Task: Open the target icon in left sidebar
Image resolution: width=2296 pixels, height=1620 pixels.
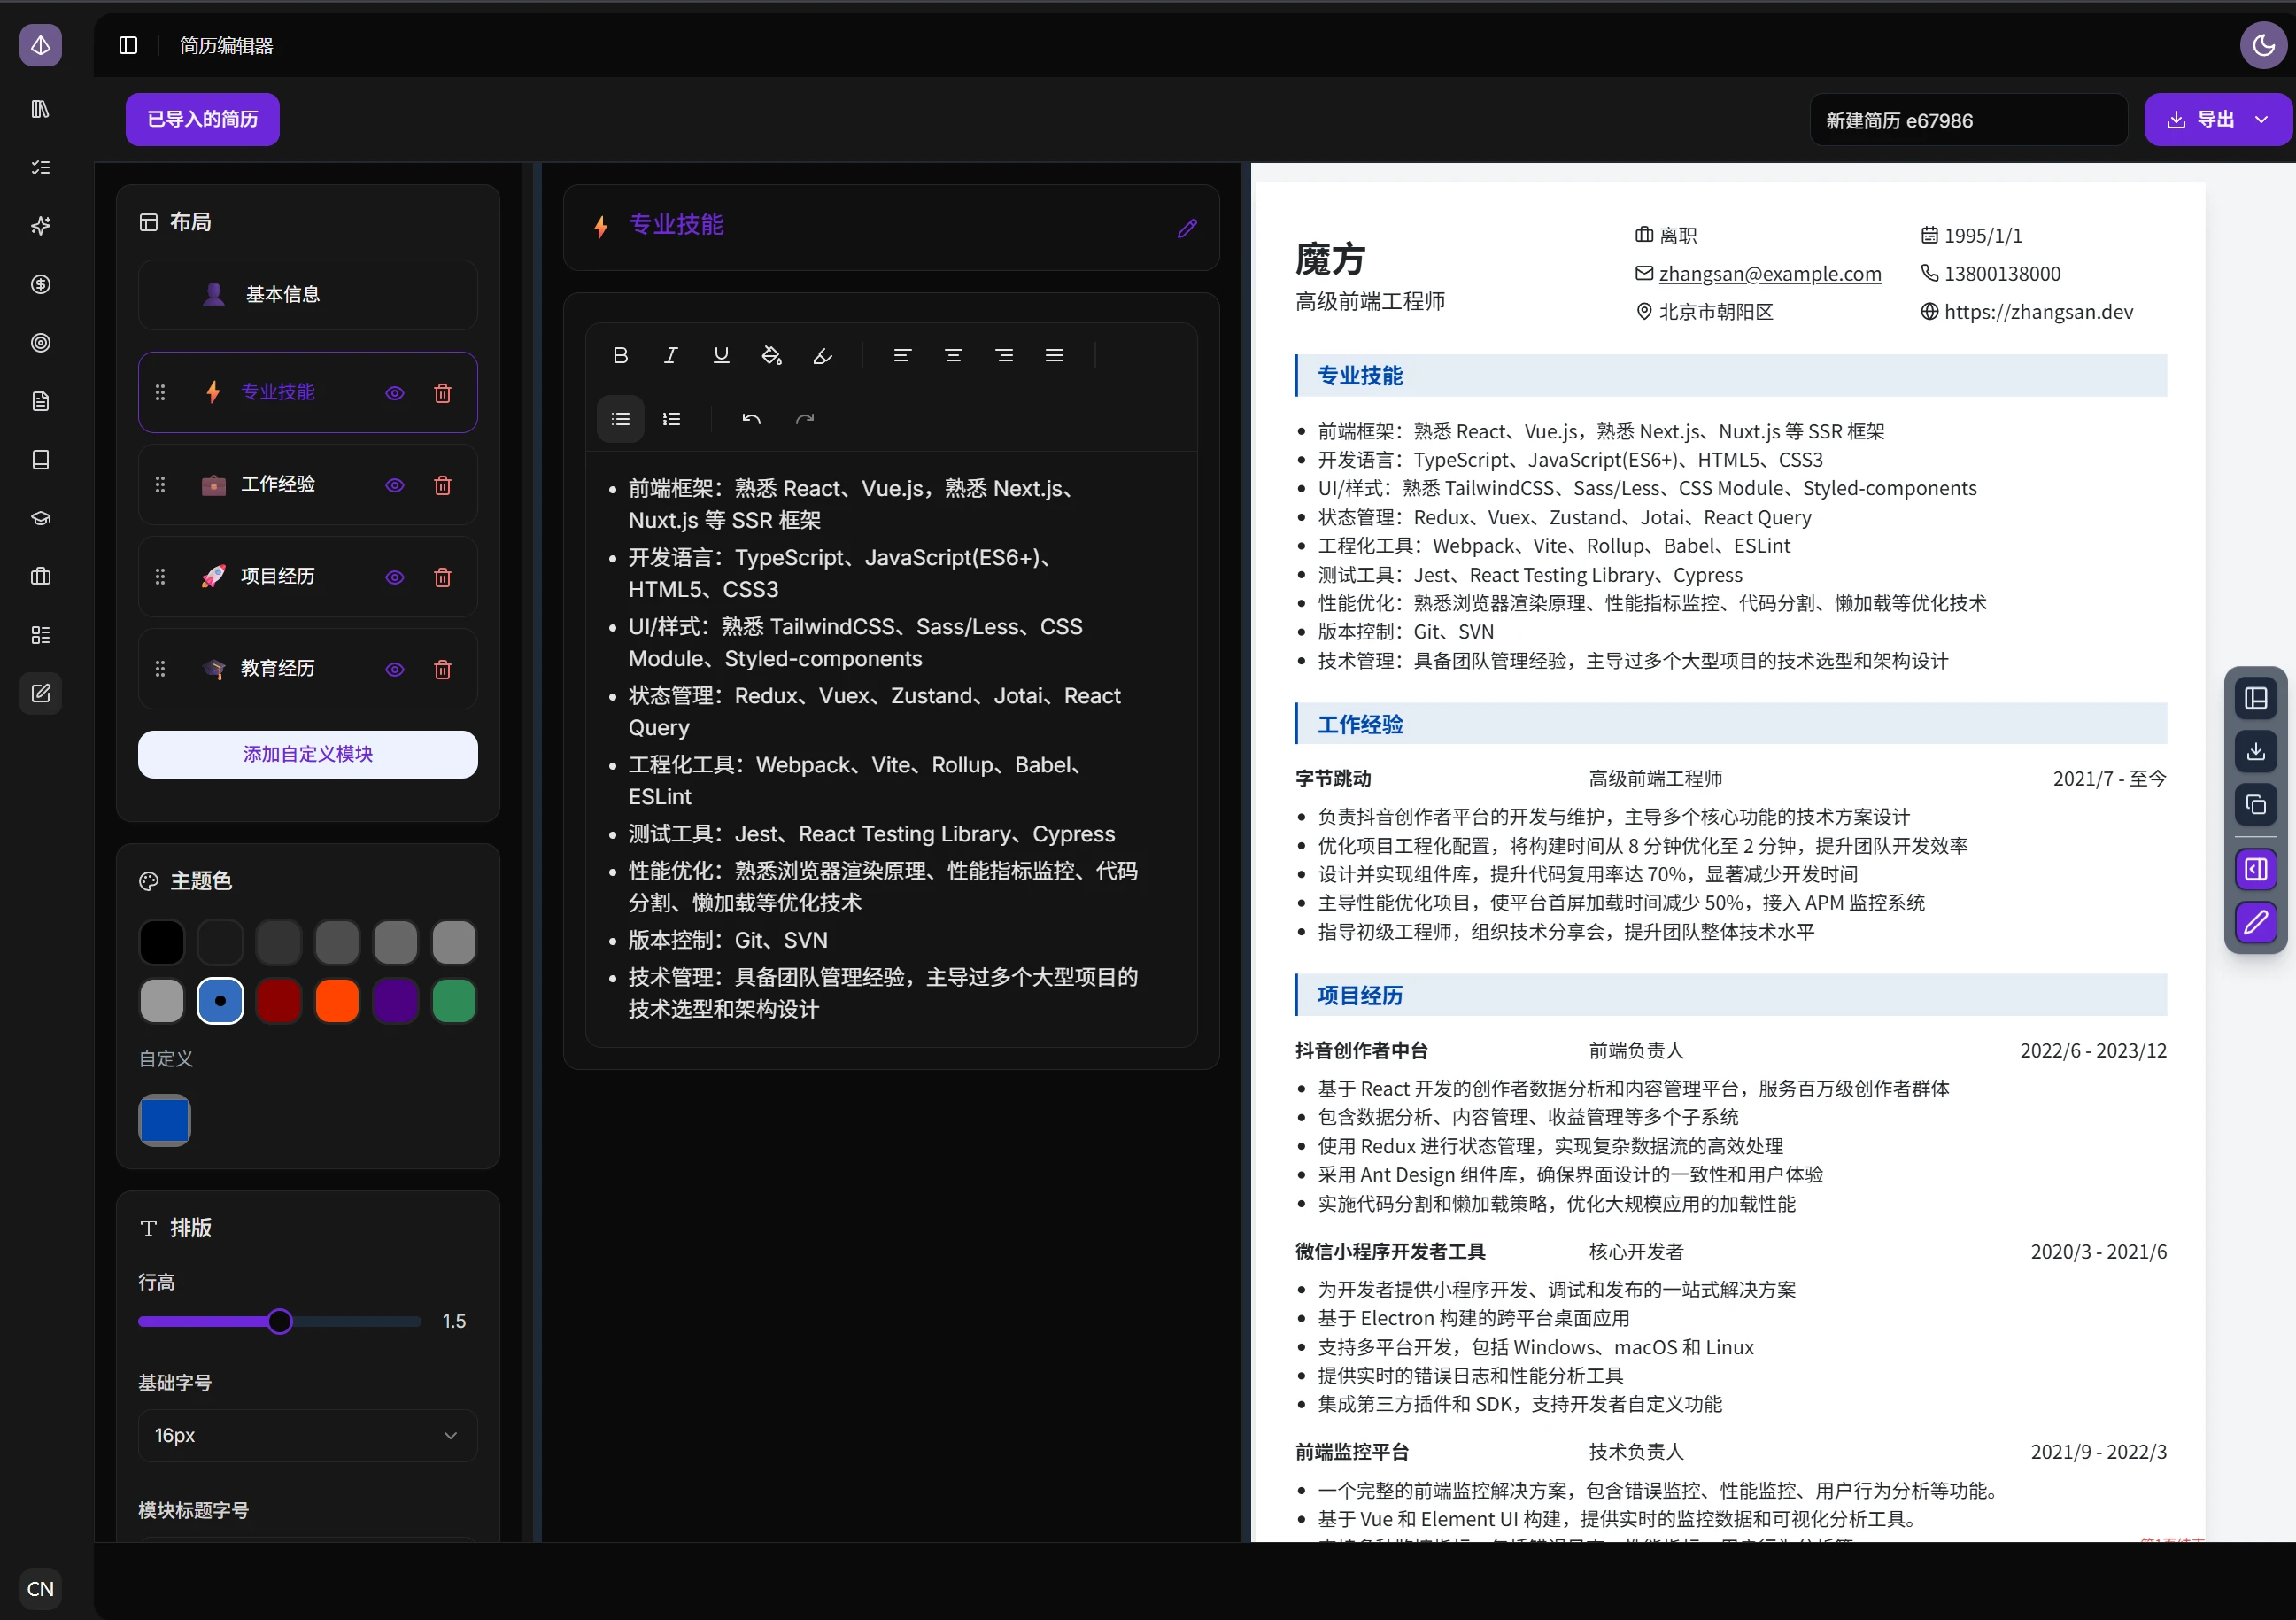Action: click(x=41, y=343)
